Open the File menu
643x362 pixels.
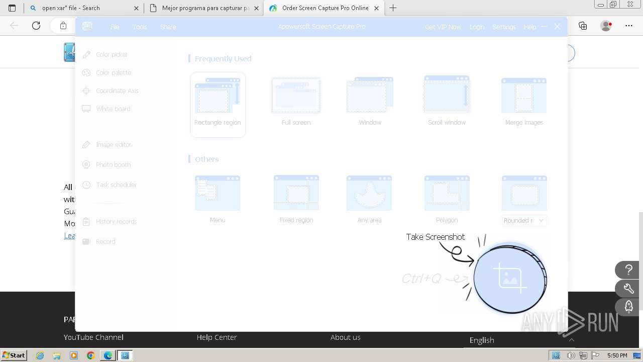coord(115,27)
